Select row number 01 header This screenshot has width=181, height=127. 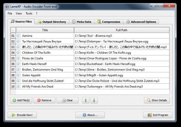click(x=13, y=36)
